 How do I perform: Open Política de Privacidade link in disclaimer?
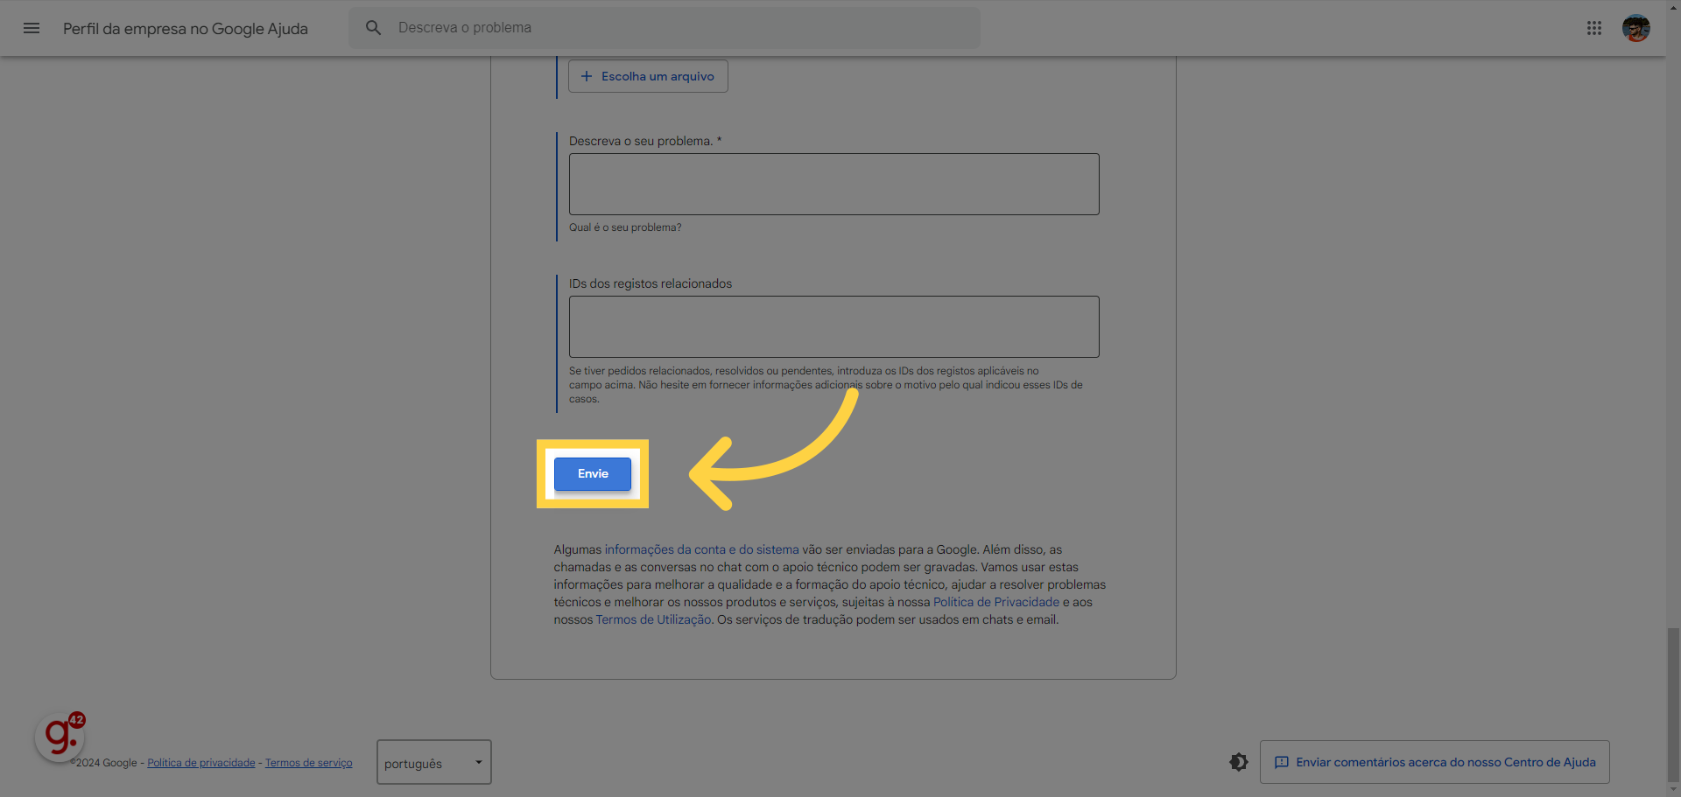pos(996,602)
